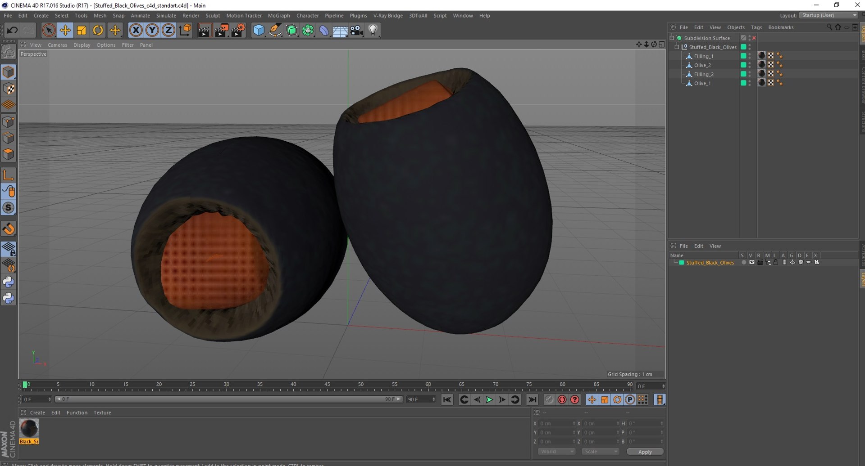Select the Olive_2 object
Screen dimensions: 865x466
pyautogui.click(x=702, y=65)
